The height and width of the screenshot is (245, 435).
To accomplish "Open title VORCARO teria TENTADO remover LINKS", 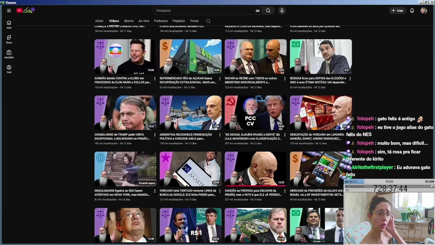I will 188,193.
